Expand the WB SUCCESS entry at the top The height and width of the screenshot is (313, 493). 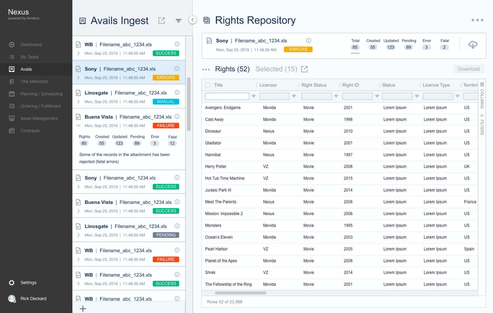coord(78,54)
